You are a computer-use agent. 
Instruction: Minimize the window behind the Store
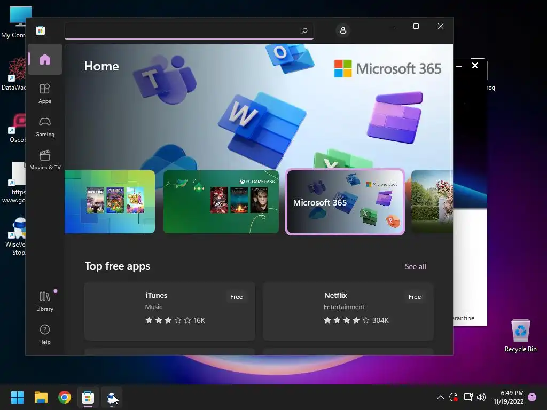coord(459,66)
